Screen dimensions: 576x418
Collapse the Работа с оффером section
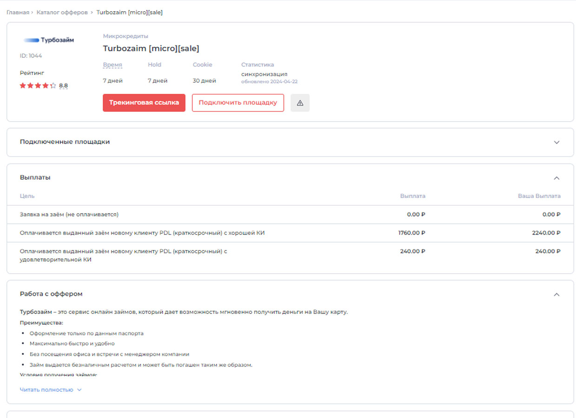556,294
